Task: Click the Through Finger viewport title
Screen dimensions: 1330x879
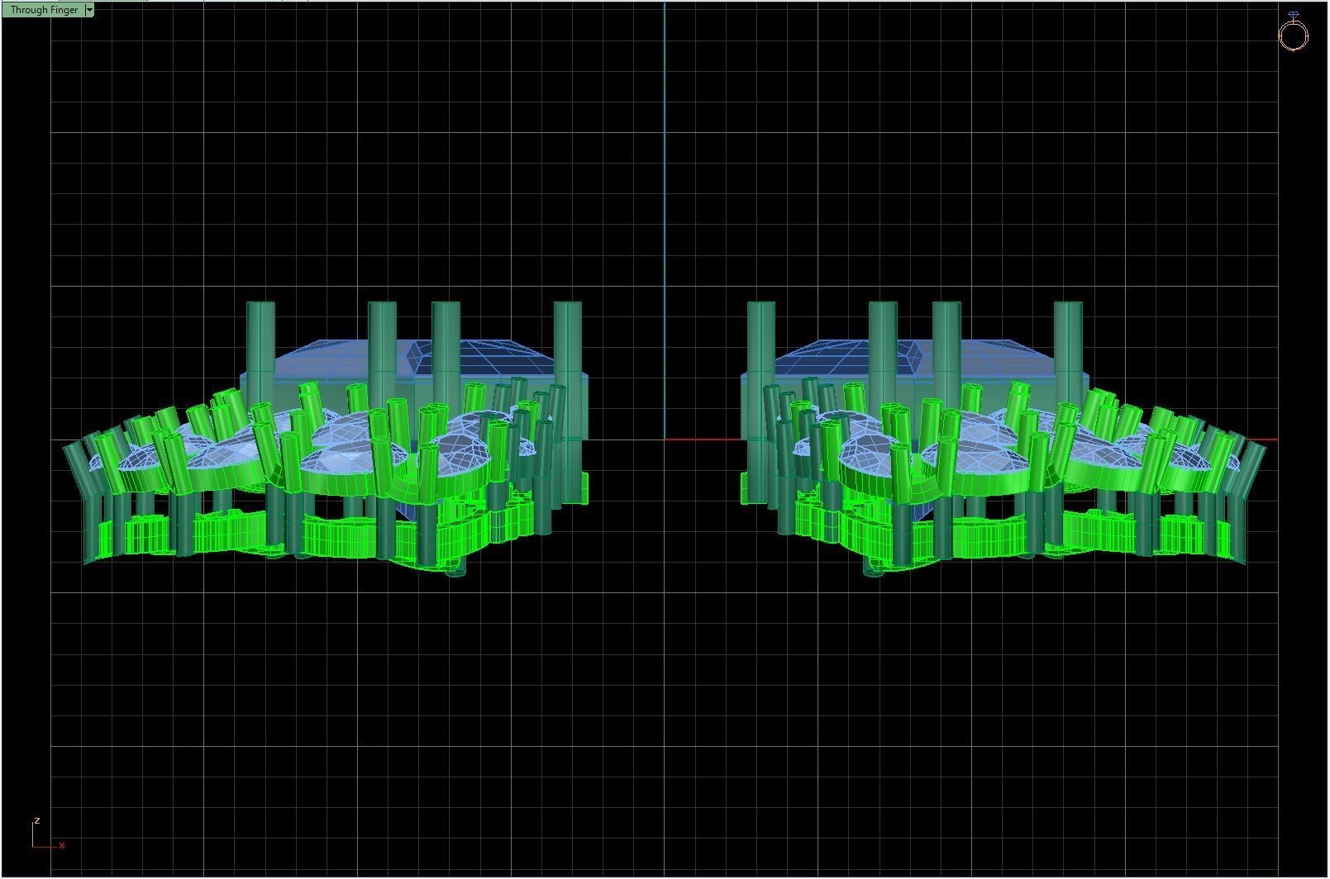Action: pos(44,10)
